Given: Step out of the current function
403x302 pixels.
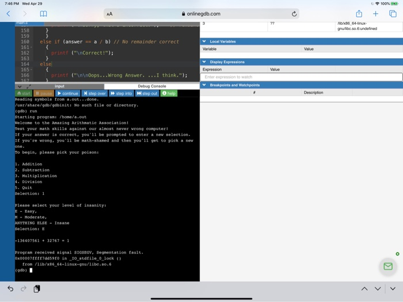Looking at the screenshot, I should (147, 93).
